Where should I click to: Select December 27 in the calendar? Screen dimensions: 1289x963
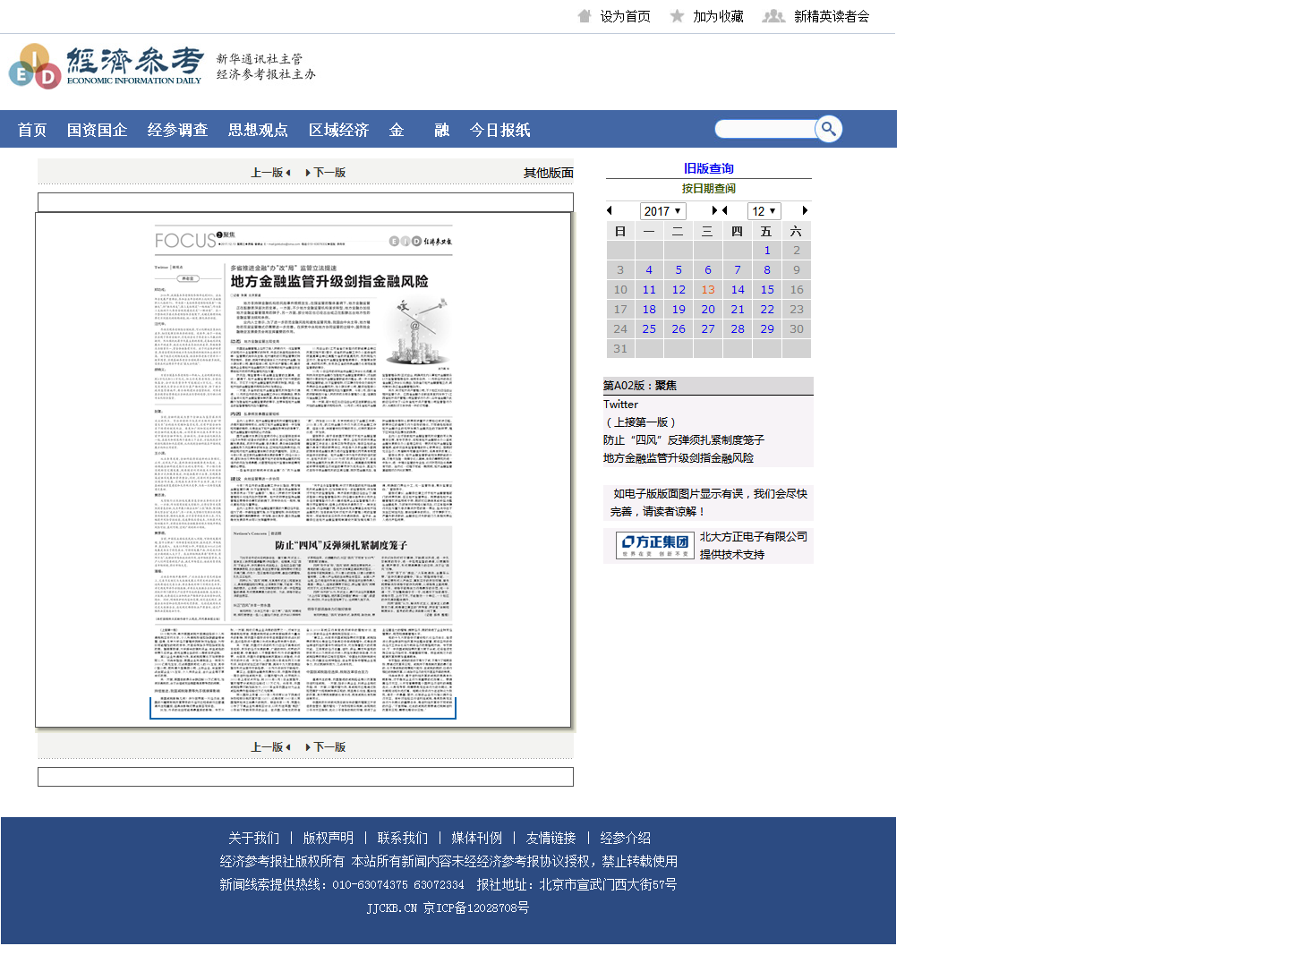click(708, 328)
